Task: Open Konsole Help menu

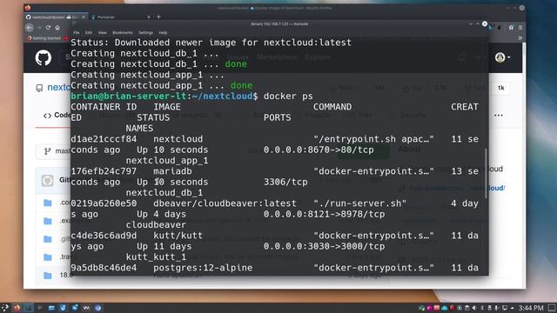Action: click(x=163, y=33)
